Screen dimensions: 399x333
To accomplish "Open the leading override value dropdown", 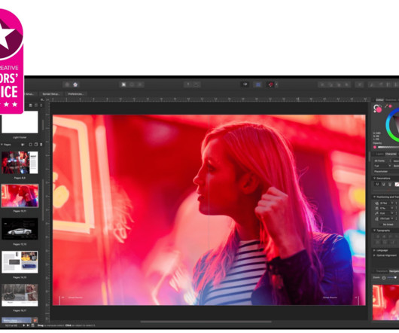I will (x=392, y=218).
